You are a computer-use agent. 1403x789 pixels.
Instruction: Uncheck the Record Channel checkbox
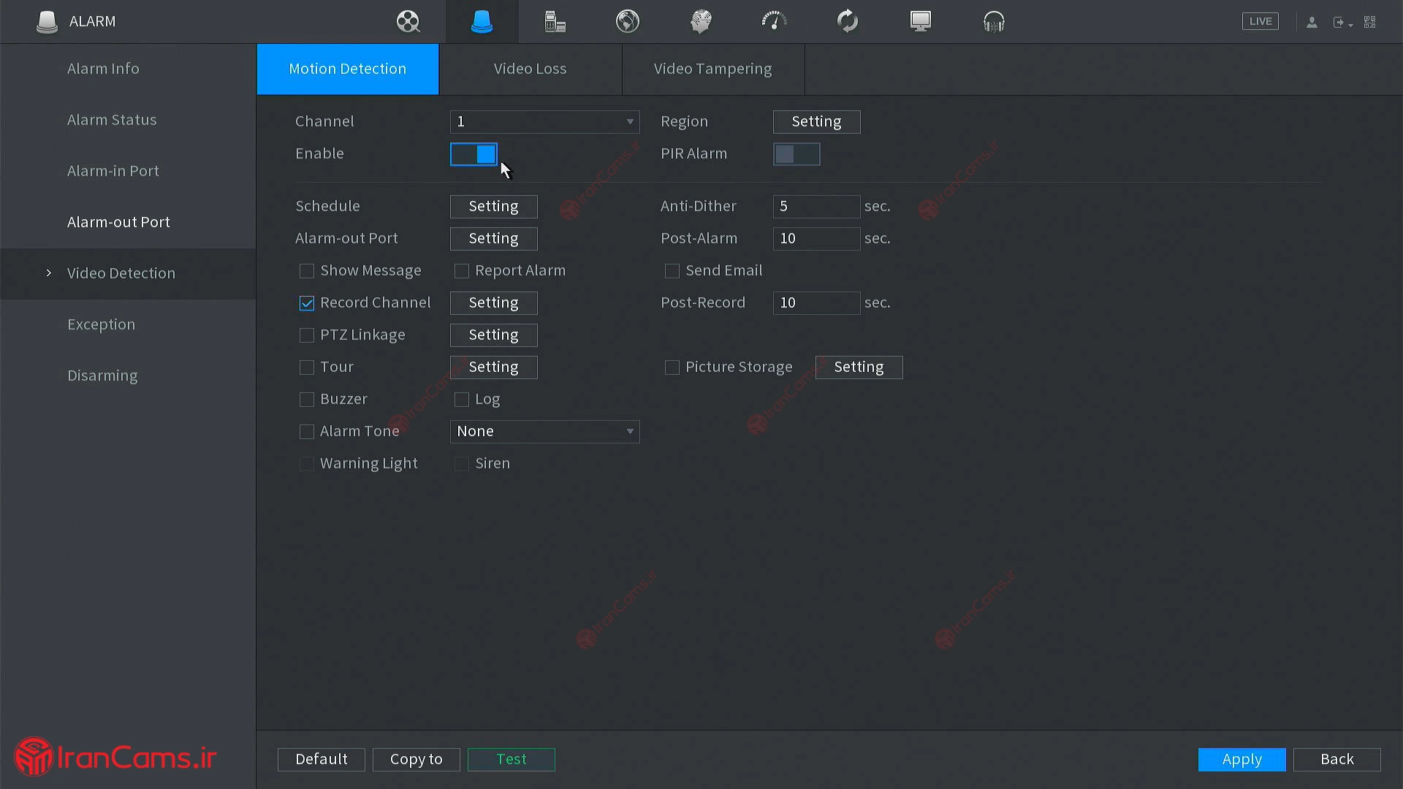307,303
